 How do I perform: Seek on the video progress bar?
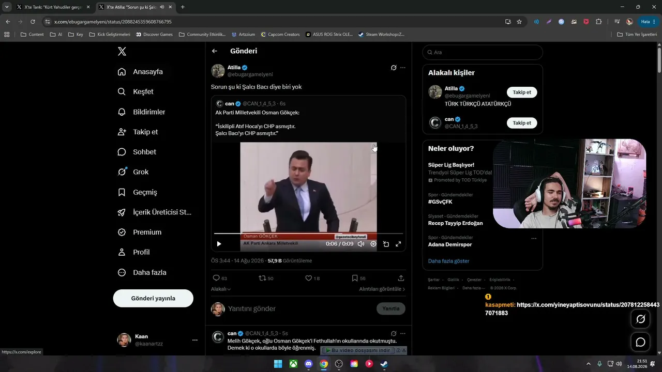click(308, 234)
